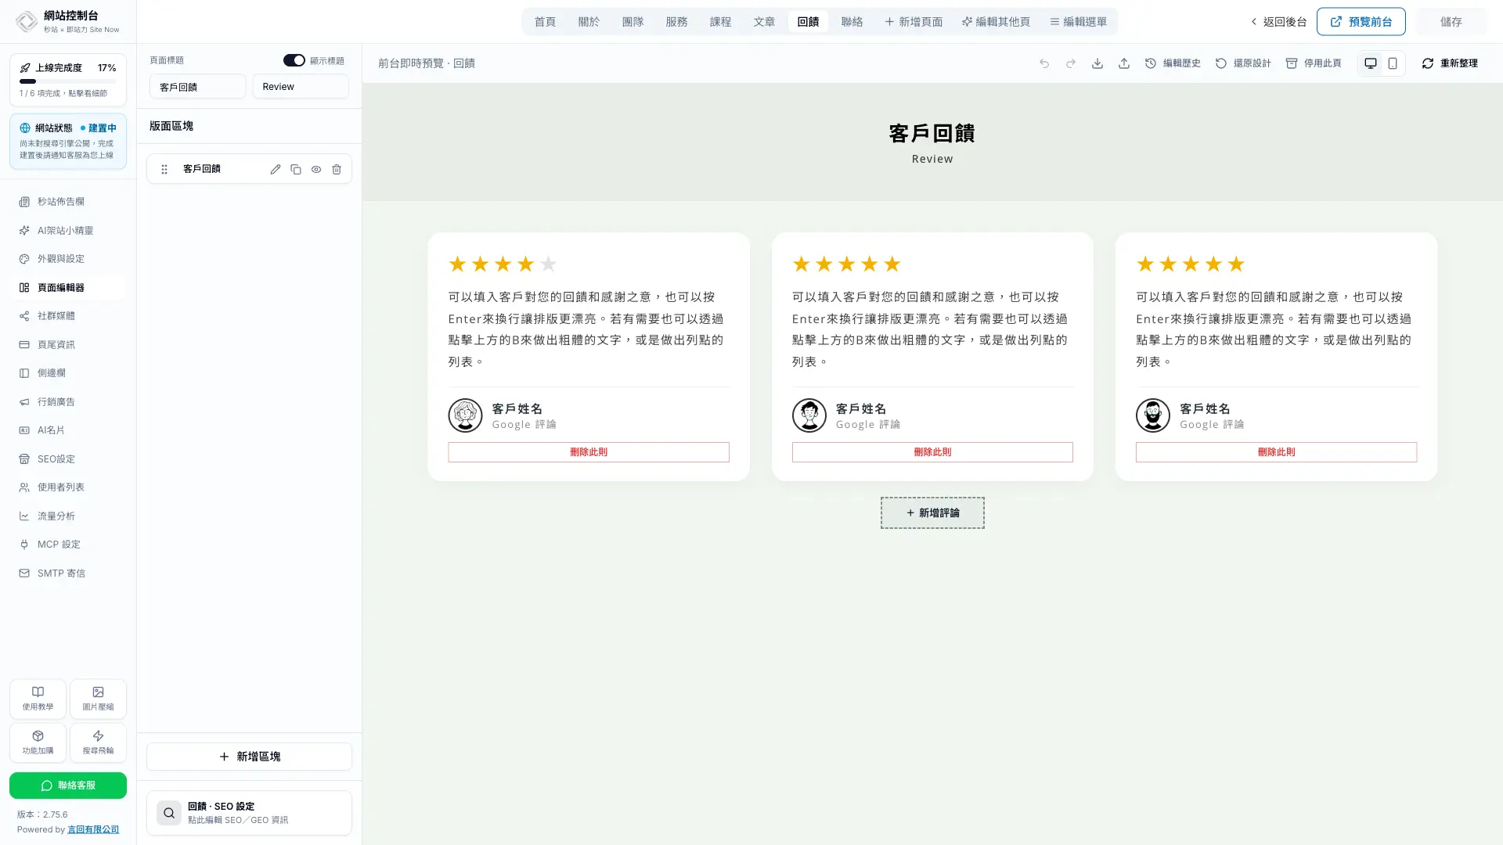Click the Review subtitle input field
The width and height of the screenshot is (1503, 845).
[301, 87]
